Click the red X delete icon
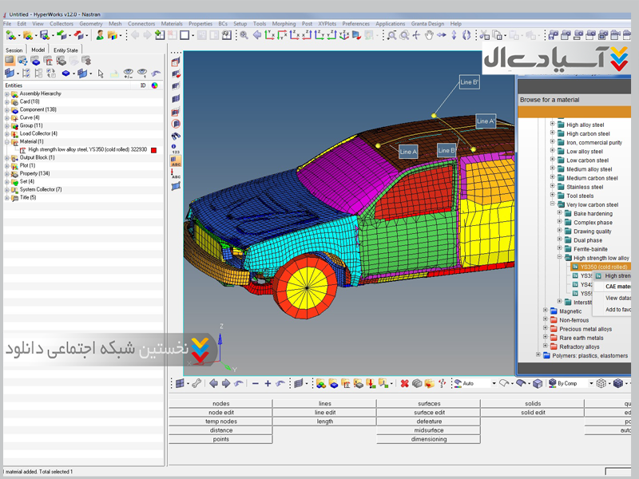639x479 pixels. [x=405, y=383]
